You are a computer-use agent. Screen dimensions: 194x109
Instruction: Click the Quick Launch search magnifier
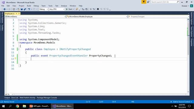tap(178, 2)
